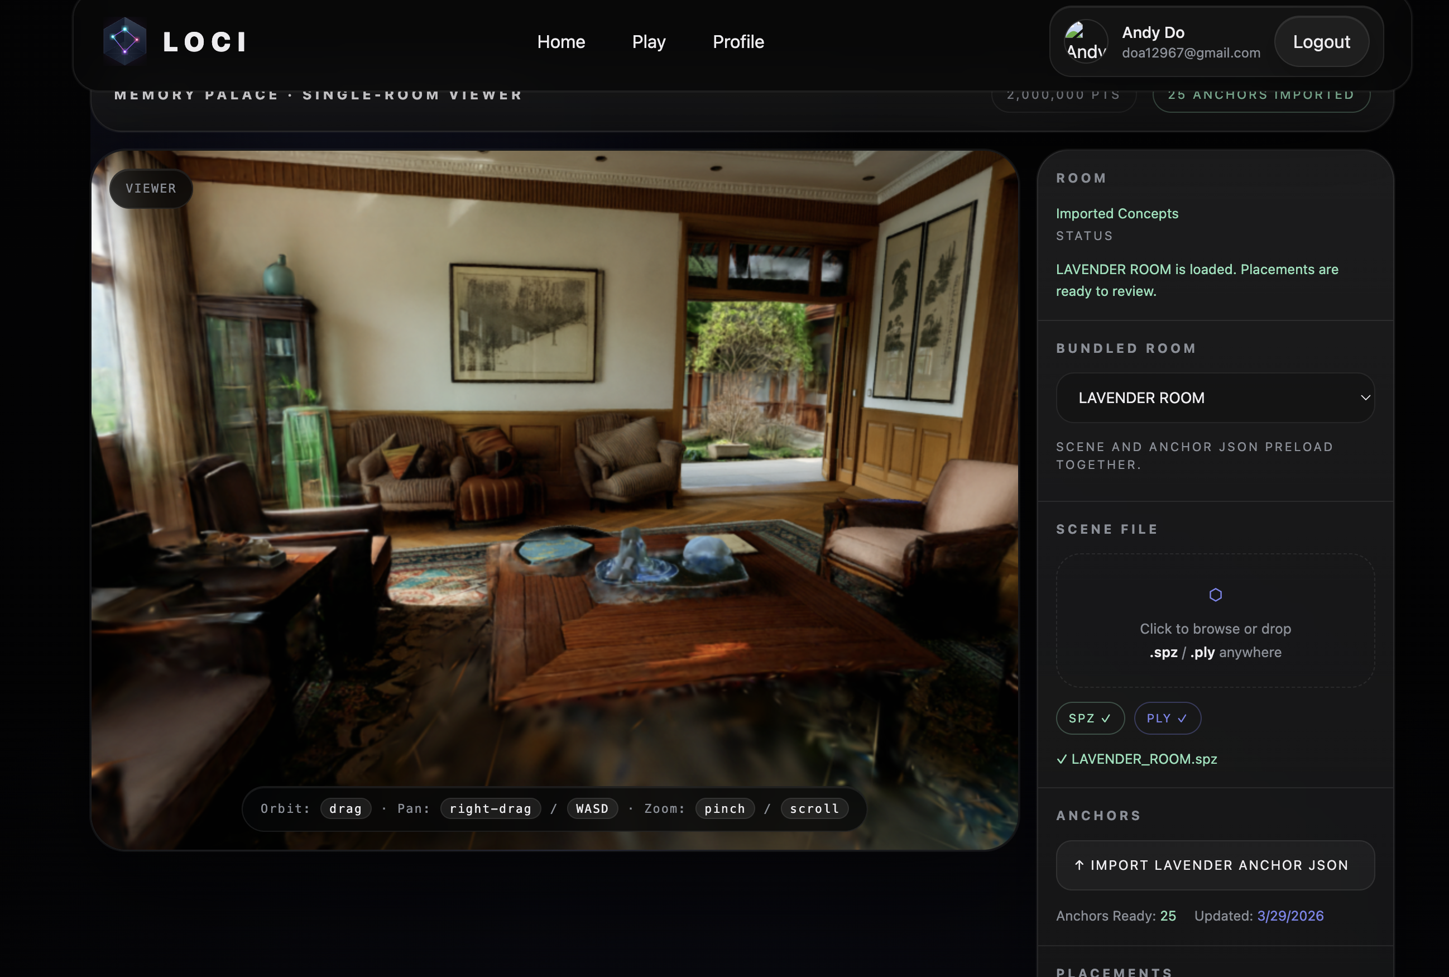Screen dimensions: 1449x977
Task: Click the chevron arrow of the room selector
Action: [x=1365, y=397]
